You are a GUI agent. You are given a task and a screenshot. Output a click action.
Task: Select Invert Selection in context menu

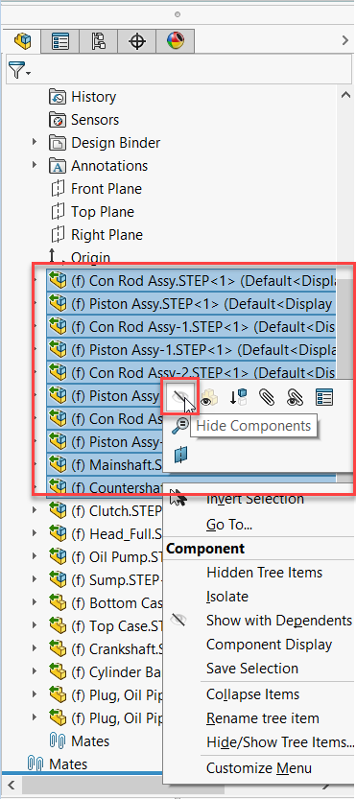tap(255, 499)
